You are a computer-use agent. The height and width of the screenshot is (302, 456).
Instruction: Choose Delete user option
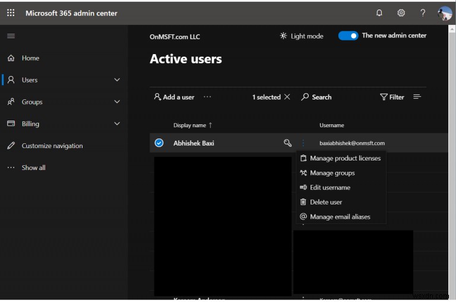point(341,202)
